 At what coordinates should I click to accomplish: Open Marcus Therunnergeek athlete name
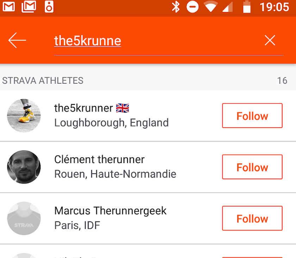click(x=110, y=211)
